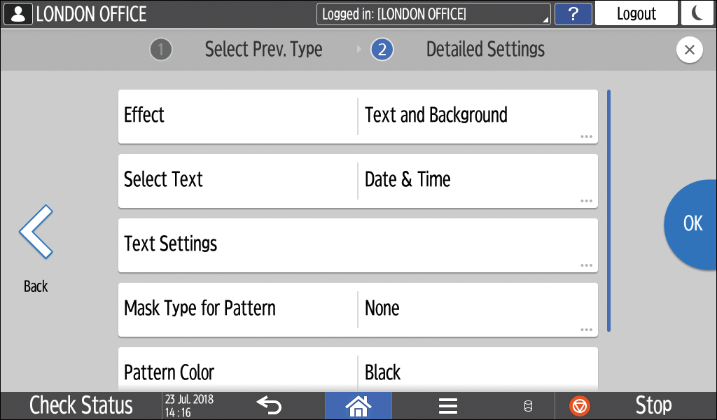Expand Mask Type for Pattern options
This screenshot has height=420, width=717.
pyautogui.click(x=358, y=309)
